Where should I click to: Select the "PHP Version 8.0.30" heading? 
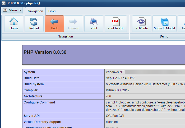pos(45,52)
